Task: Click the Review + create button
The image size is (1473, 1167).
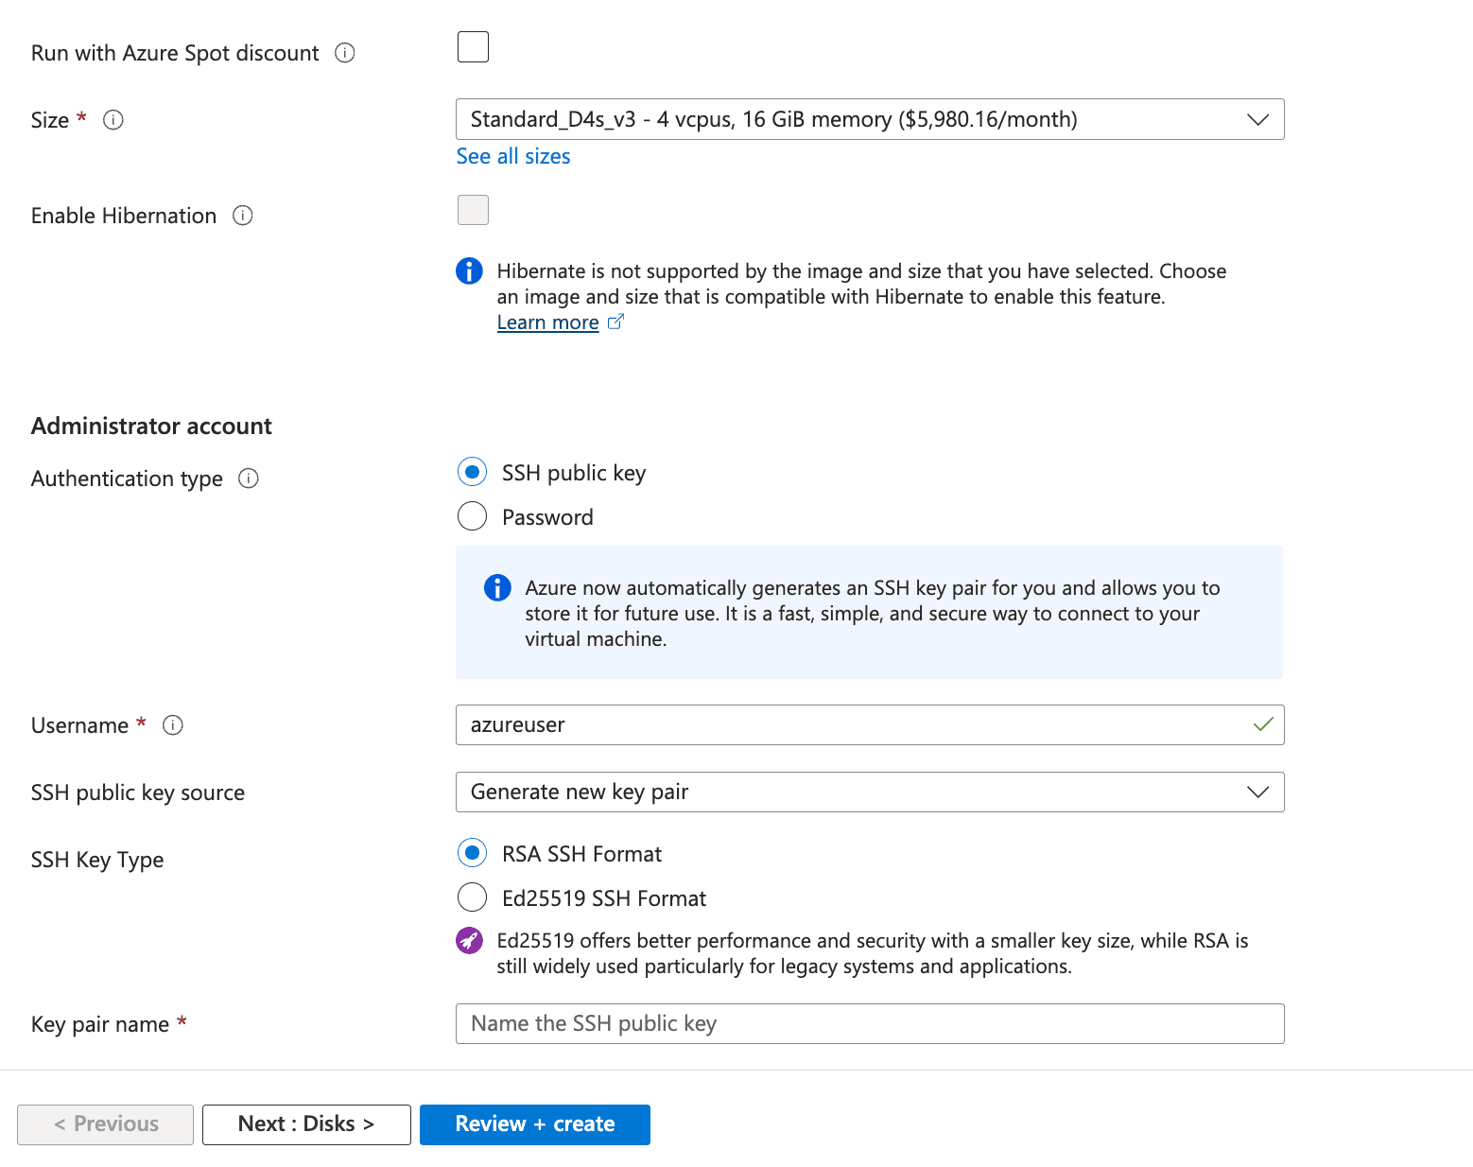Action: [534, 1124]
